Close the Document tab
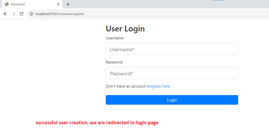 click(58, 4)
